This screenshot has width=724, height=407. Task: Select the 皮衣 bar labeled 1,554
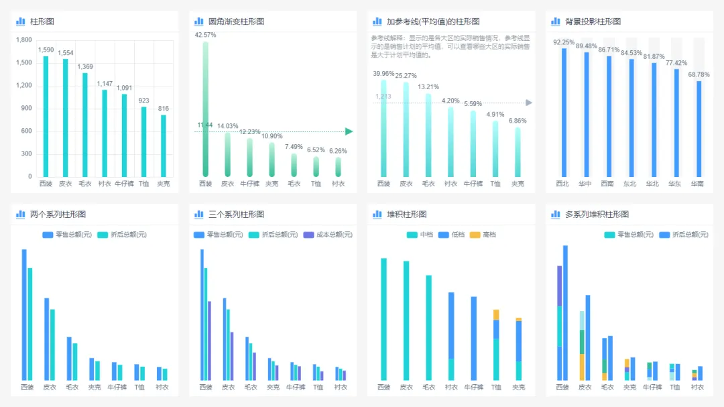[x=66, y=118]
